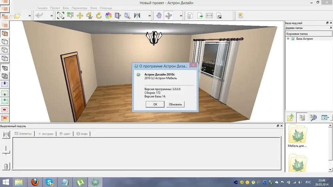
Task: Click the volume speaker tray icon
Action: 300,182
